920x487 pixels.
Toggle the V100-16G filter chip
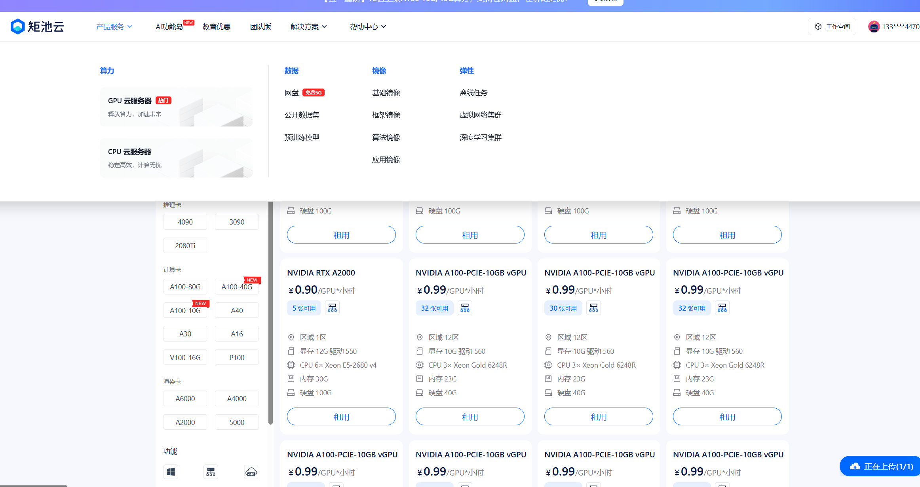[185, 357]
